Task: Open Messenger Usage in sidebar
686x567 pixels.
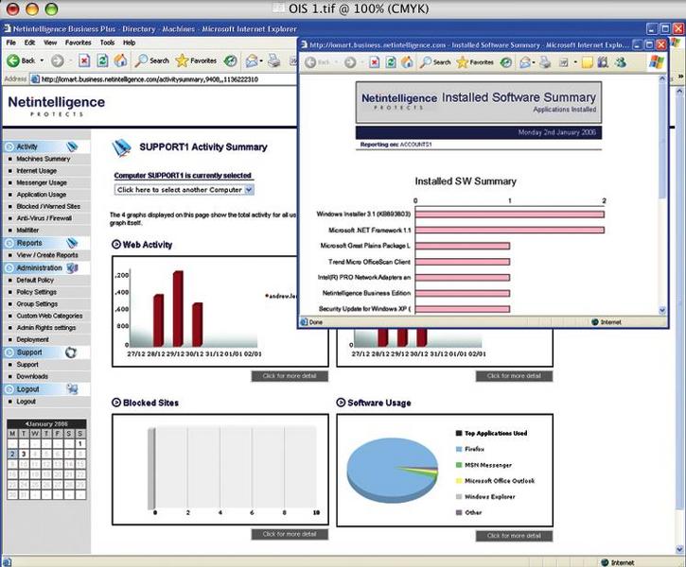Action: tap(42, 182)
